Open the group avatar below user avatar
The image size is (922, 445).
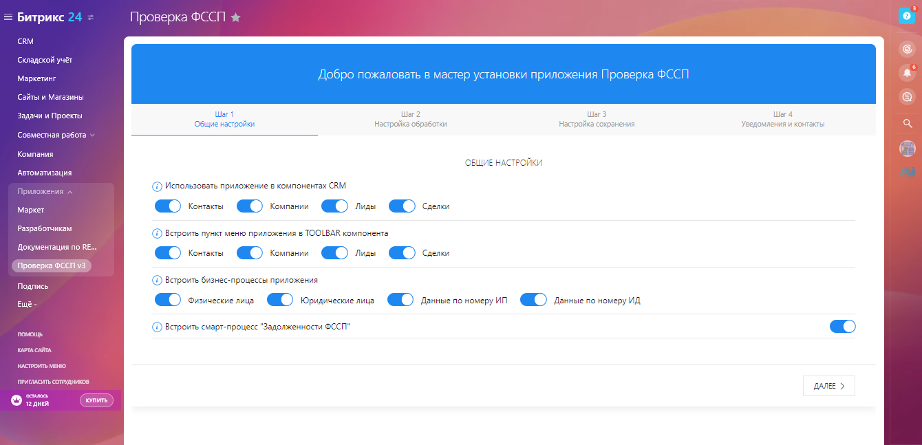[x=908, y=172]
